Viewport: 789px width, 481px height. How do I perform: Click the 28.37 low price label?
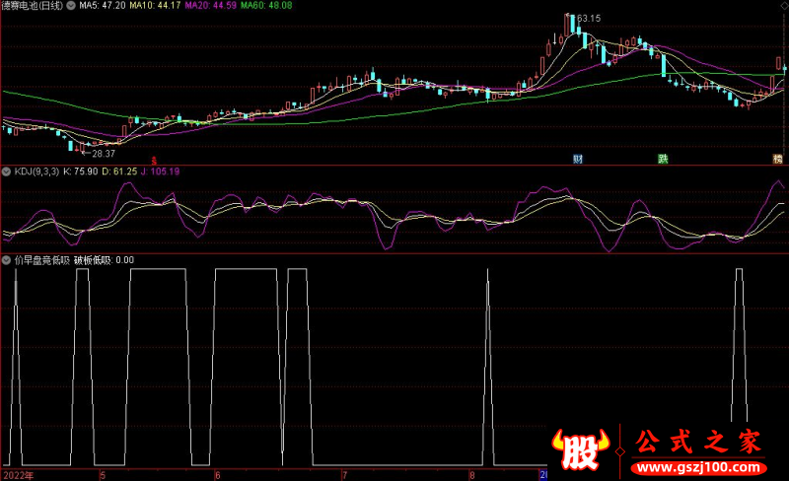coord(103,153)
